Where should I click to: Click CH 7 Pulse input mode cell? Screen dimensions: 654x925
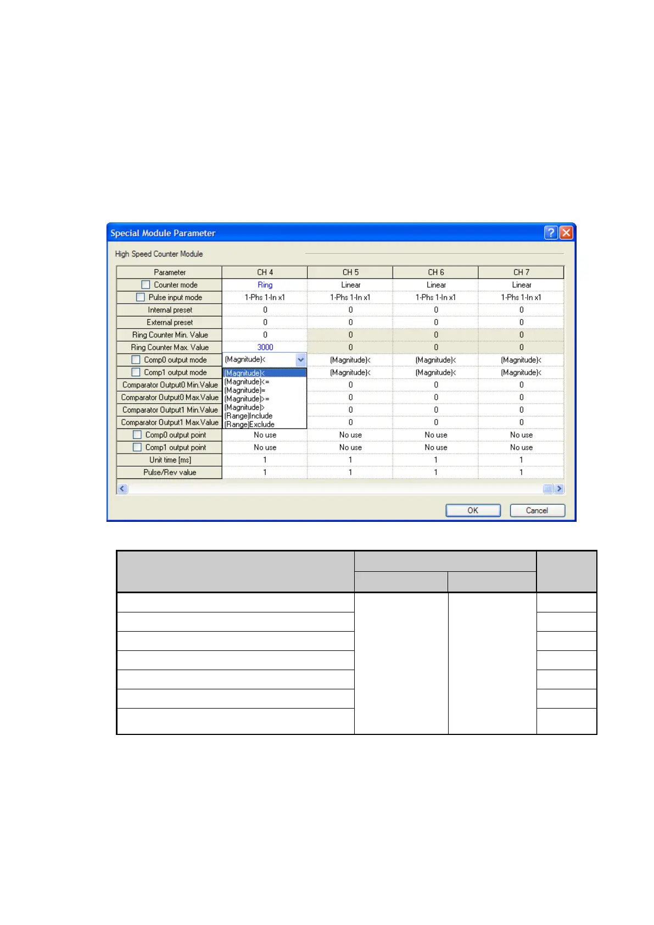click(521, 297)
